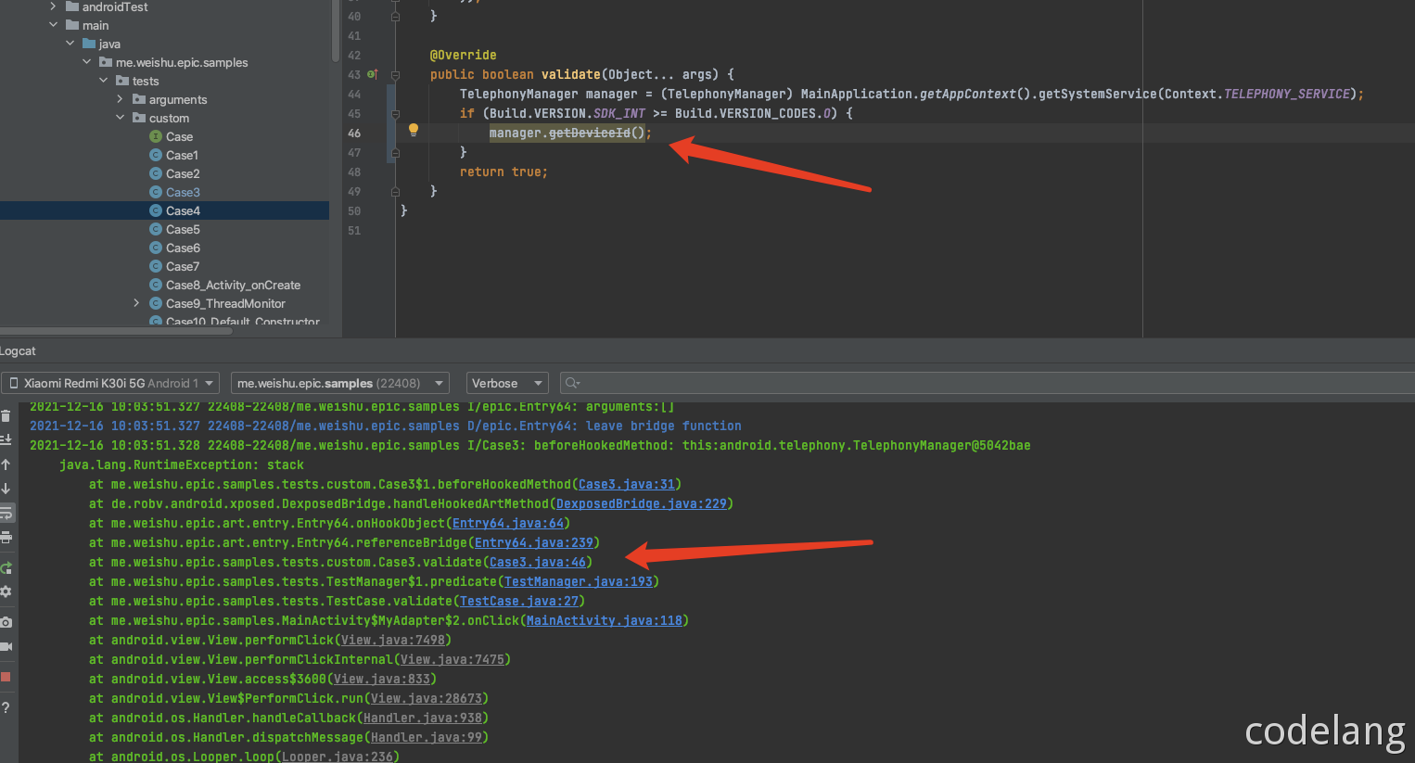Take a device screenshot camera icon

pyautogui.click(x=6, y=622)
